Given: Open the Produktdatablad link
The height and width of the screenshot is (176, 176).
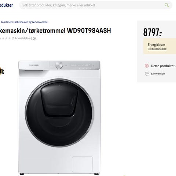Looking at the screenshot, I should pyautogui.click(x=157, y=49).
